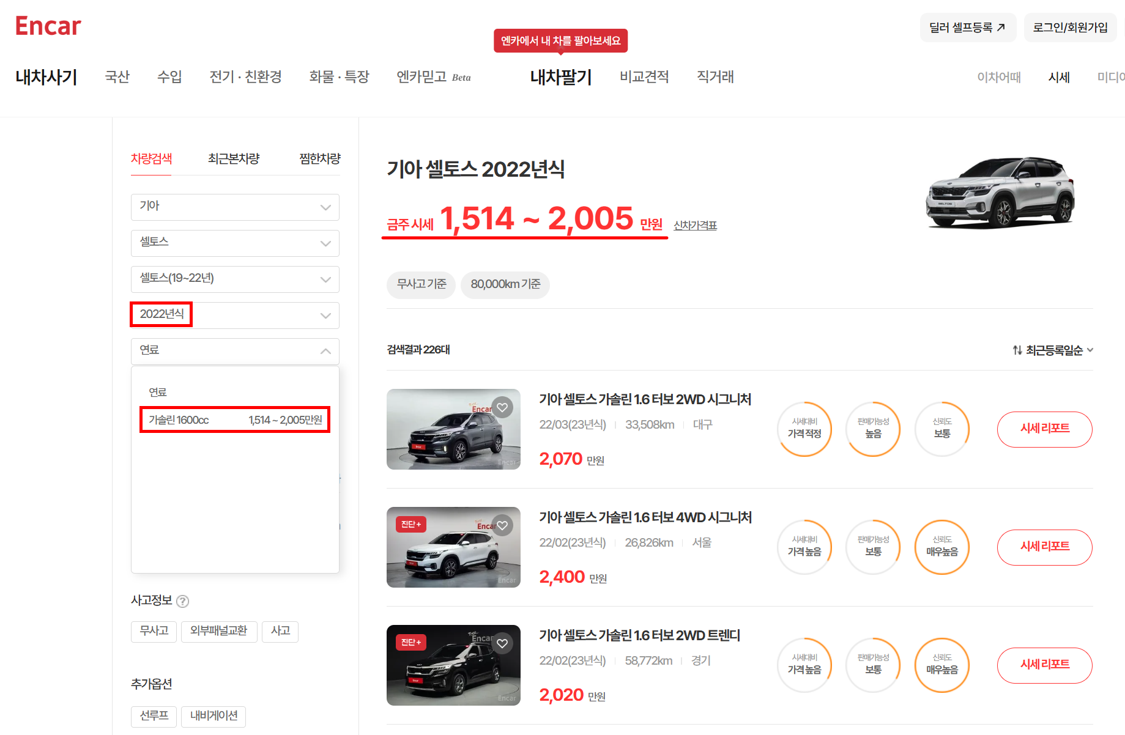
Task: Open the 국산 menu item
Action: [x=117, y=77]
